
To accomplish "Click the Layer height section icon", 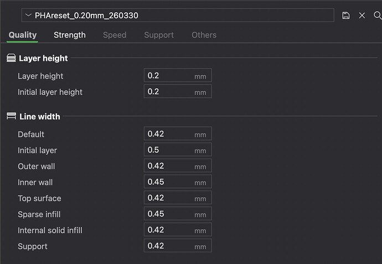I will [x=11, y=58].
